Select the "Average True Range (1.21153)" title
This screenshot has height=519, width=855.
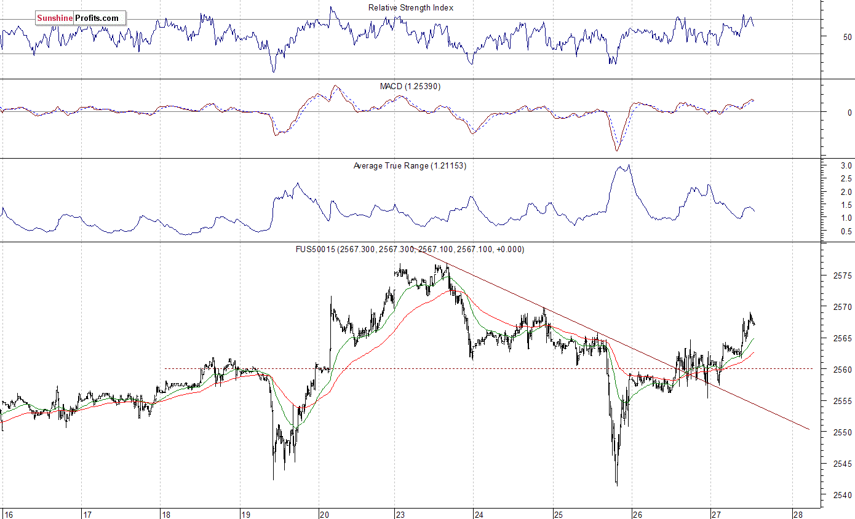[x=410, y=166]
